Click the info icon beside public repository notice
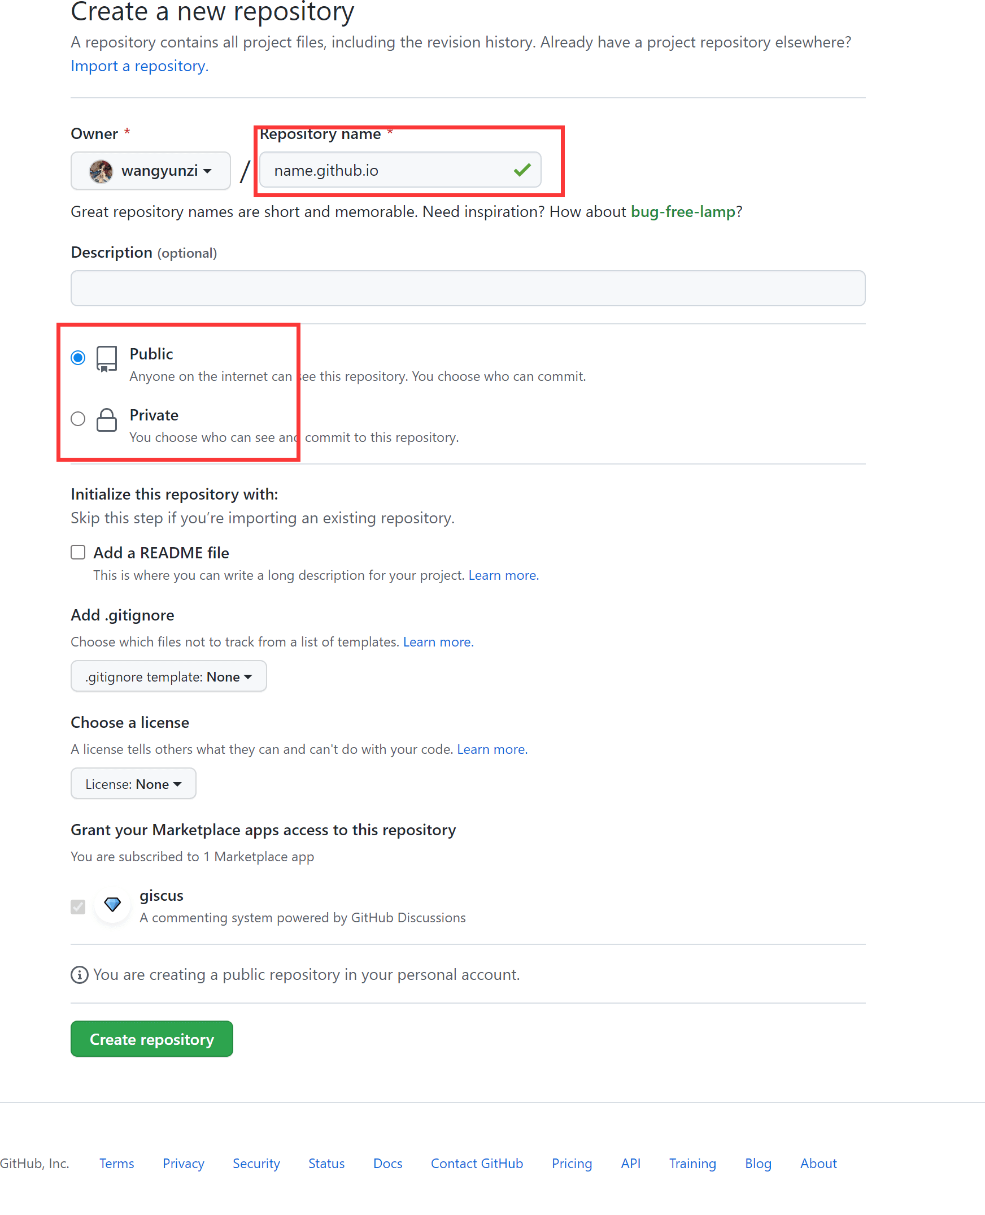Screen dimensions: 985x1215 (x=80, y=975)
